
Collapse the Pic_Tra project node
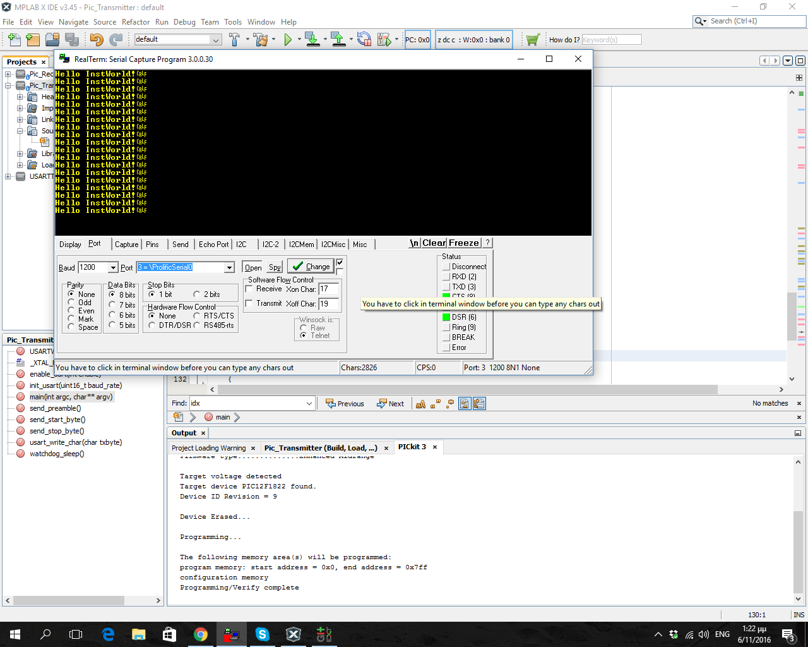8,86
